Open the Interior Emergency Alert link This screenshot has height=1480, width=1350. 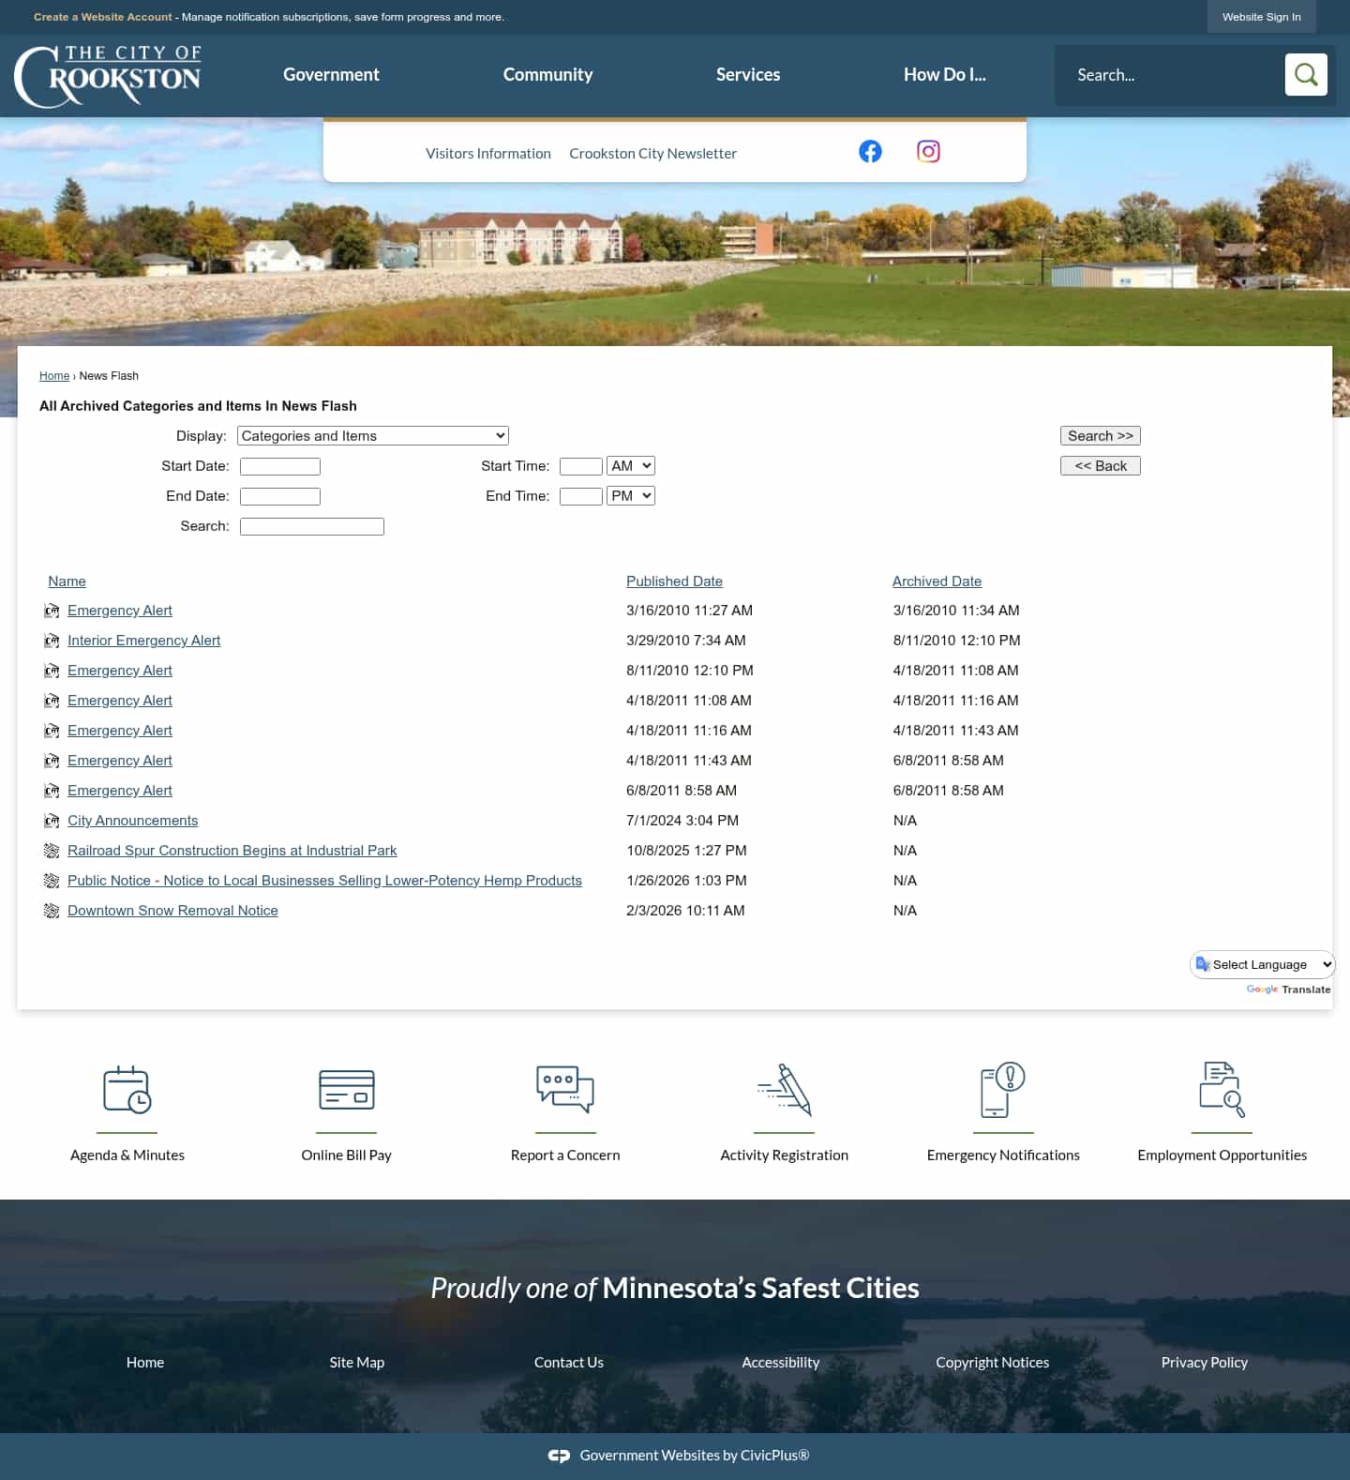coord(143,641)
